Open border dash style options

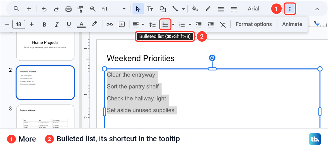click(234, 9)
